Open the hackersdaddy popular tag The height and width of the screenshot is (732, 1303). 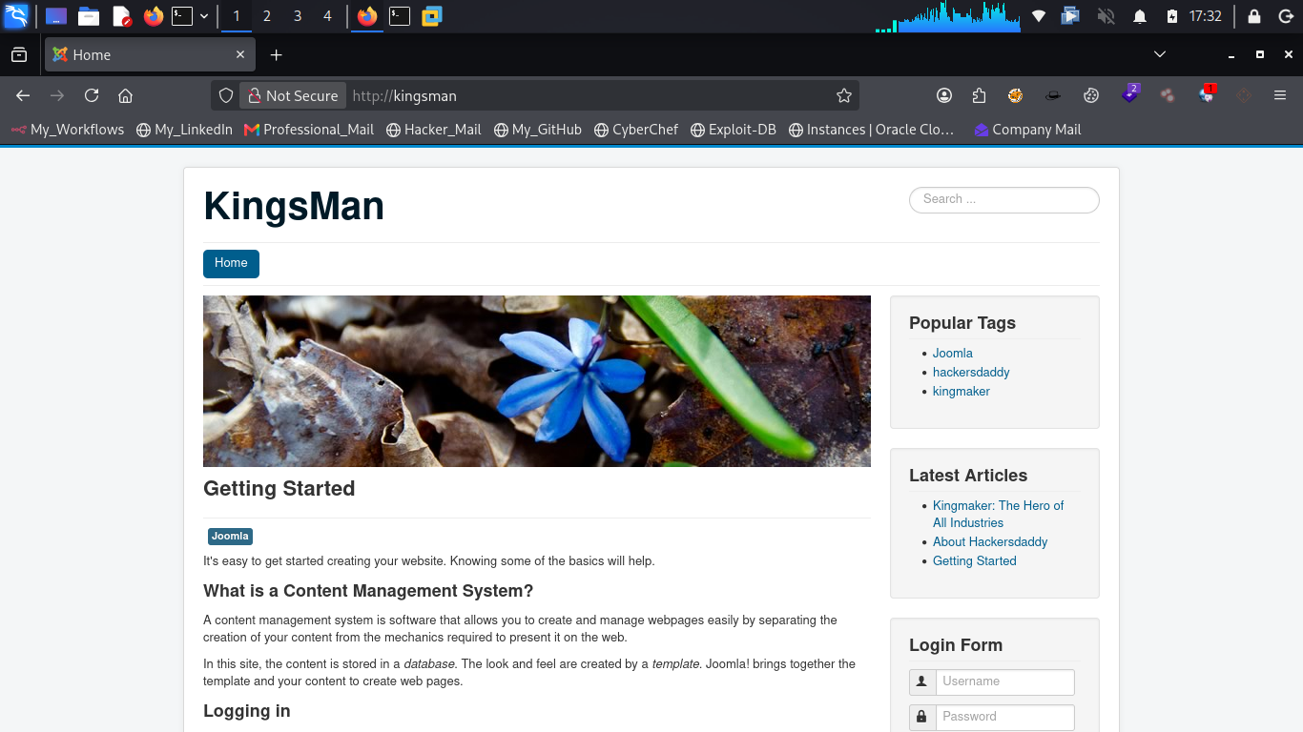click(971, 372)
